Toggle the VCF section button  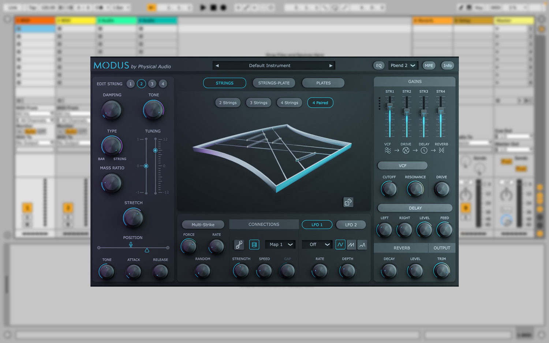(x=402, y=166)
